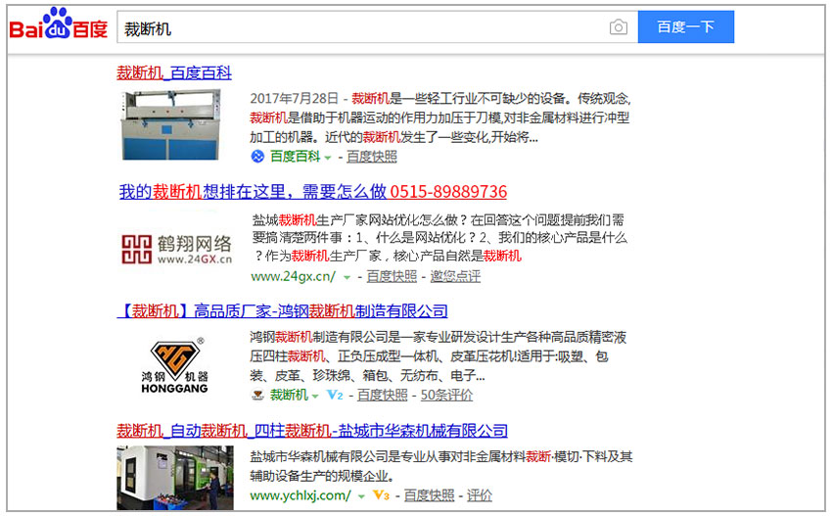Expand the dropdown arrow beside 百度百科
Screen dimensions: 832x516
tap(328, 158)
